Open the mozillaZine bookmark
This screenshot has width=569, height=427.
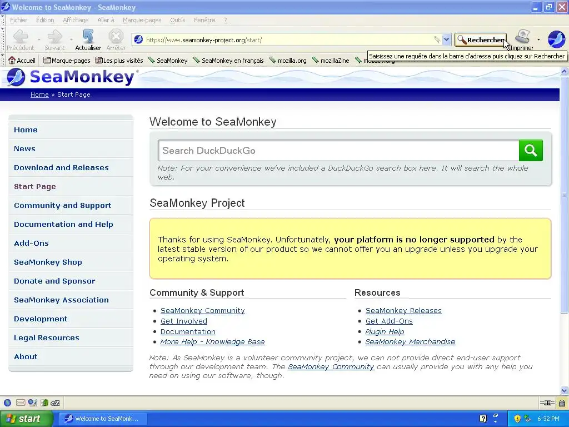coord(331,60)
